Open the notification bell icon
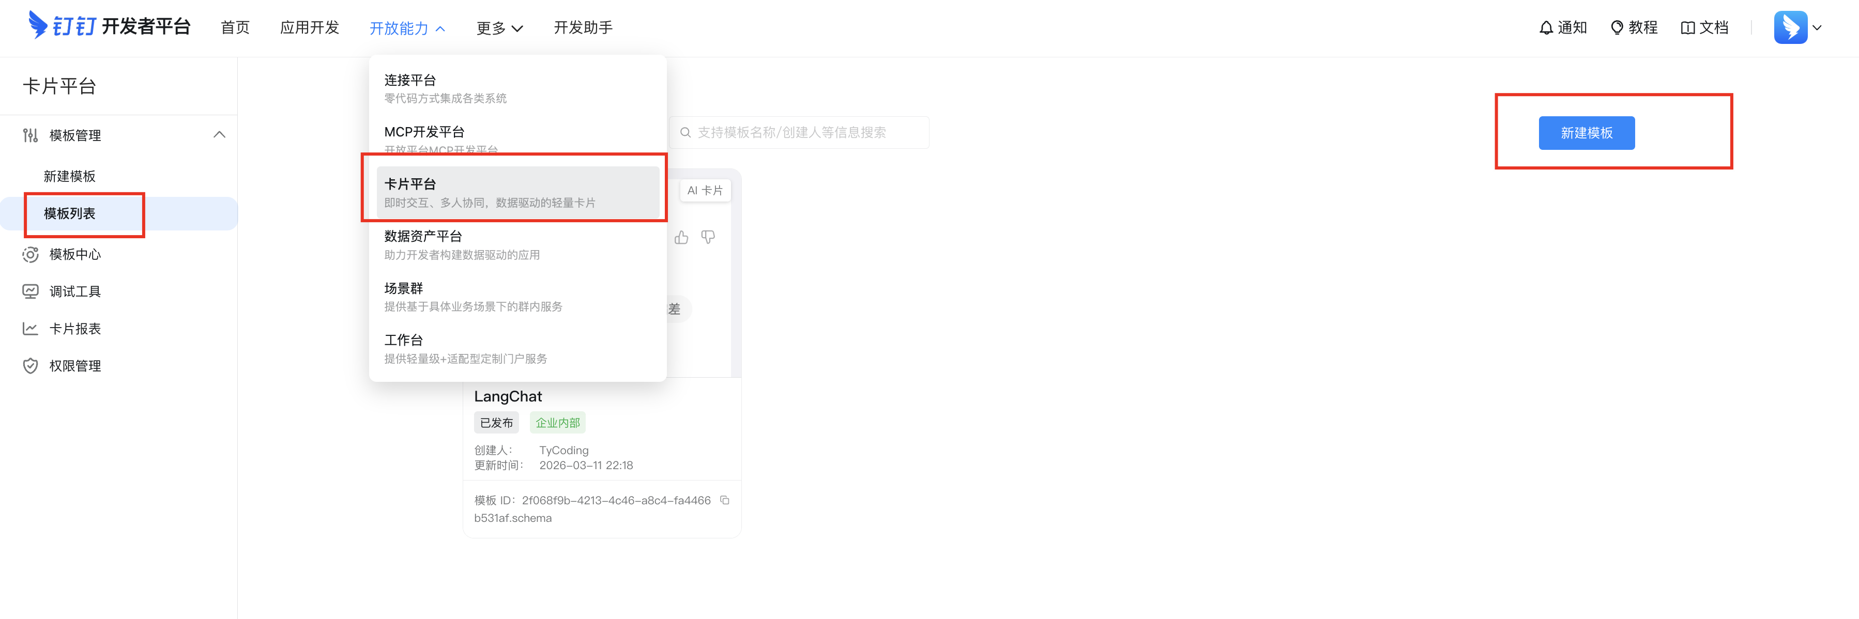The image size is (1859, 619). click(x=1546, y=27)
